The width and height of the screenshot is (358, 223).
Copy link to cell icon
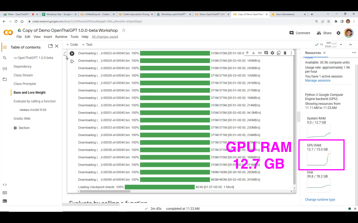260,53
